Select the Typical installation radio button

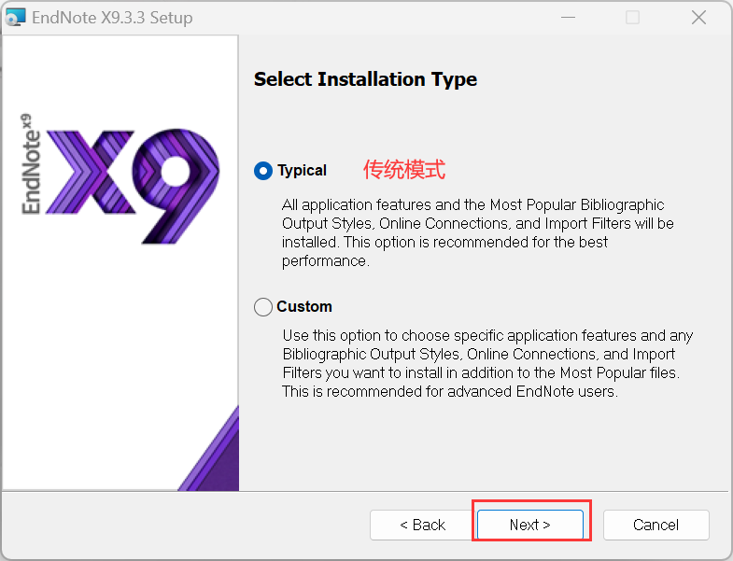coord(263,171)
